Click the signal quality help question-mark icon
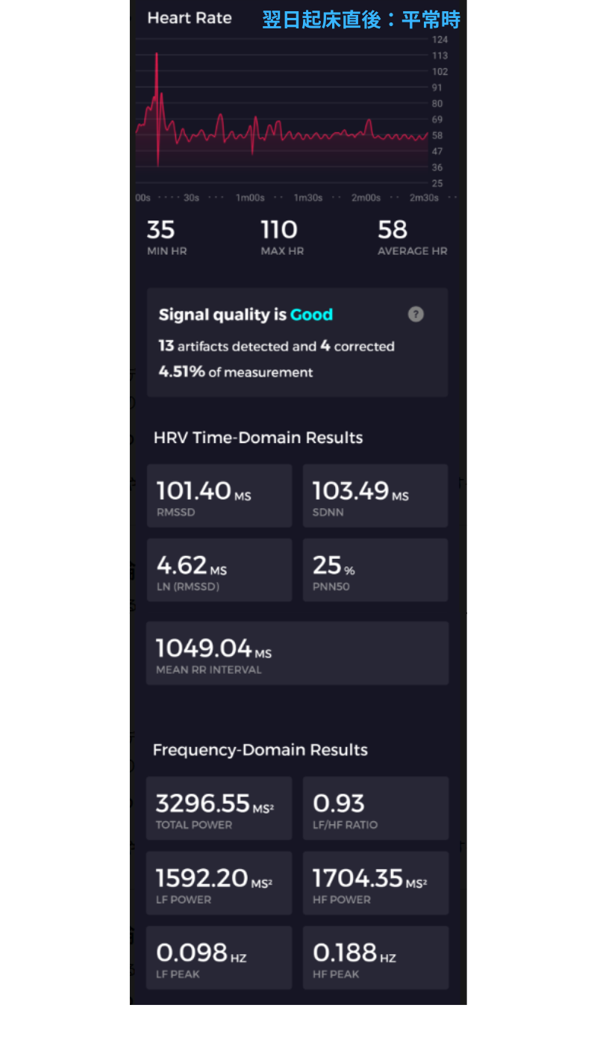Screen dimensions: 597x1046 pyautogui.click(x=416, y=315)
